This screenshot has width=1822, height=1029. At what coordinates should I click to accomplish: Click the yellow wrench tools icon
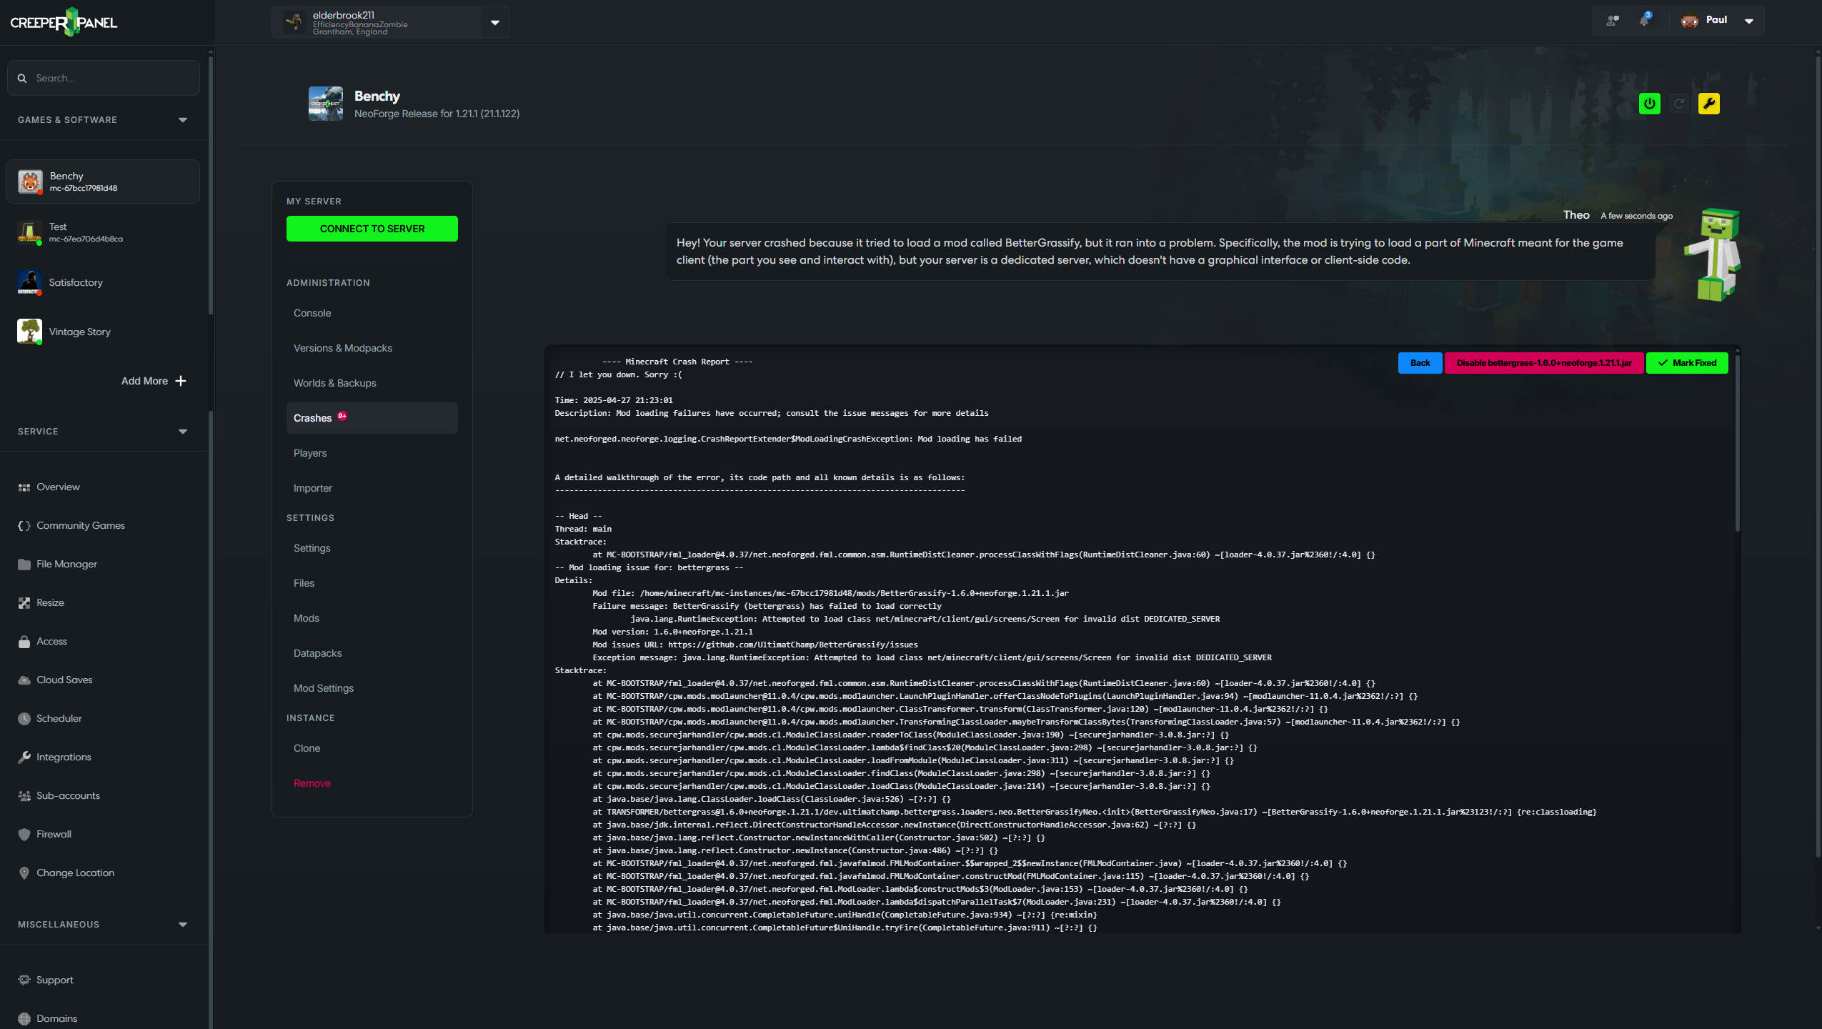tap(1708, 104)
